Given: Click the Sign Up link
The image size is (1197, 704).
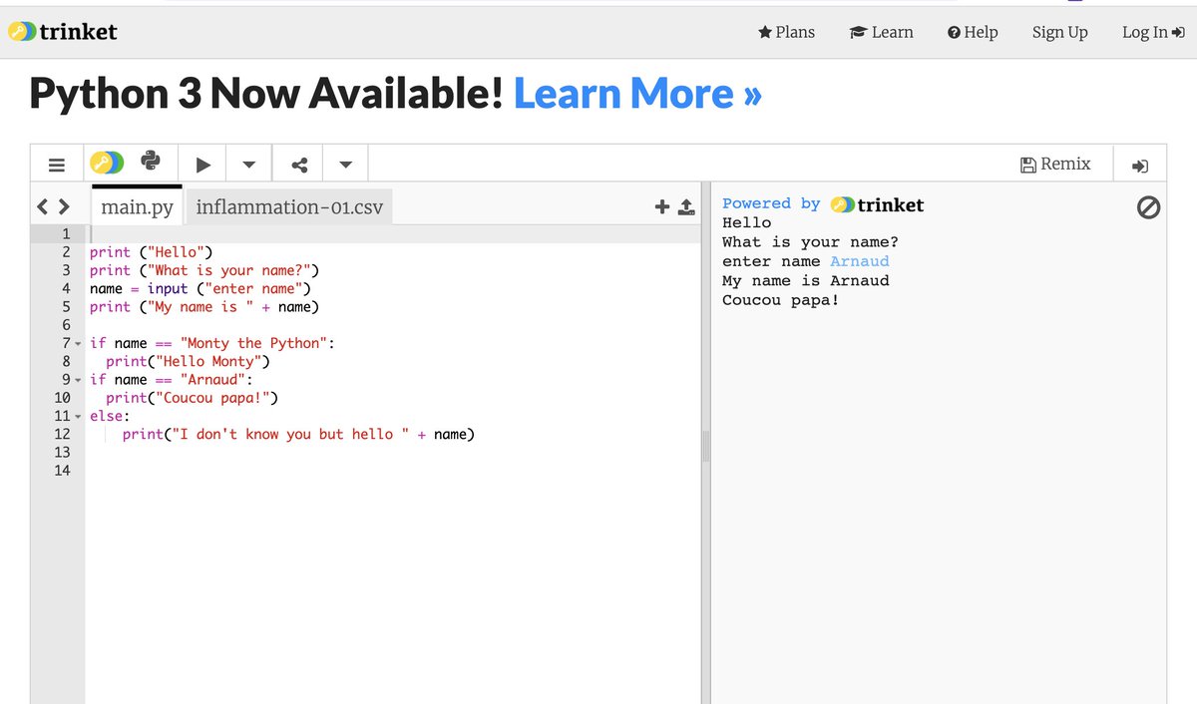Looking at the screenshot, I should (1059, 32).
